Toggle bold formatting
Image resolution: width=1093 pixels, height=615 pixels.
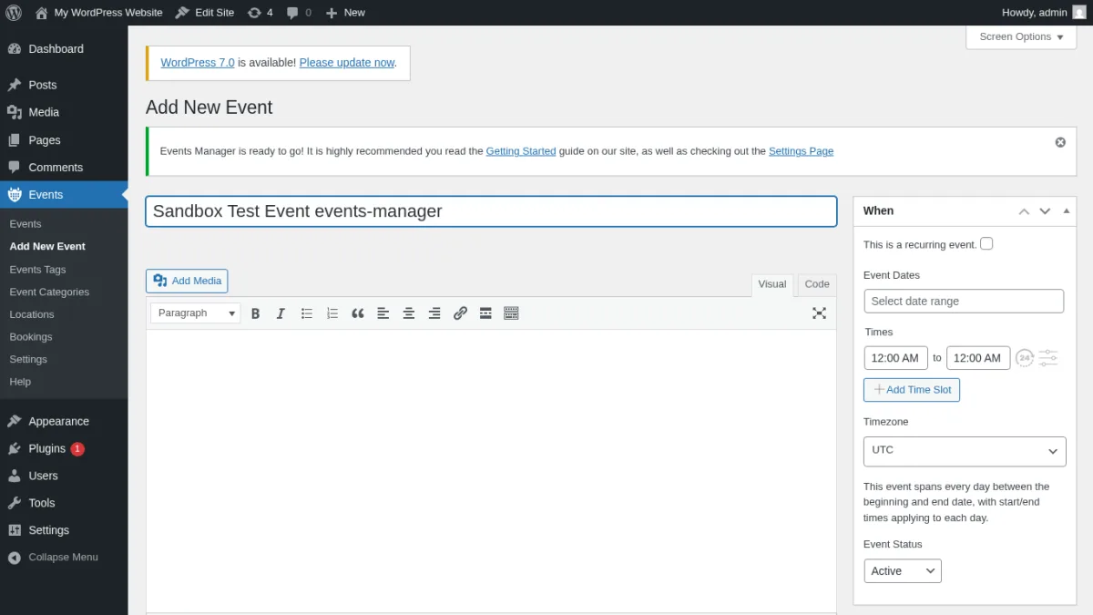256,313
